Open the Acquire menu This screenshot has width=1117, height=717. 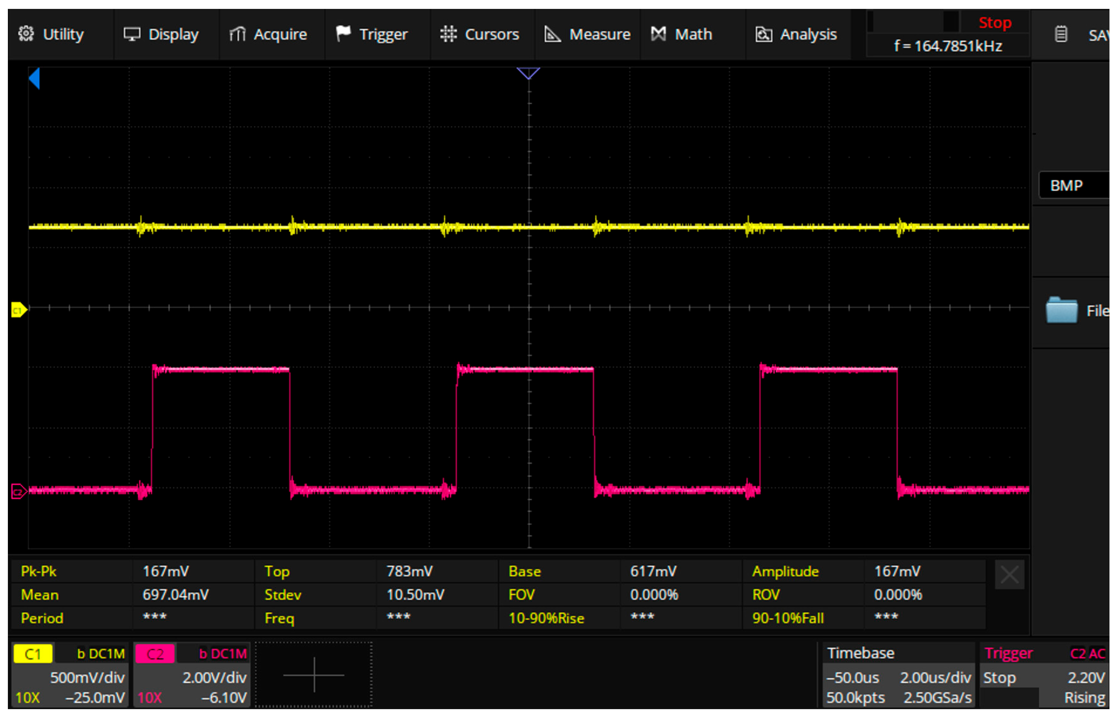pyautogui.click(x=272, y=35)
